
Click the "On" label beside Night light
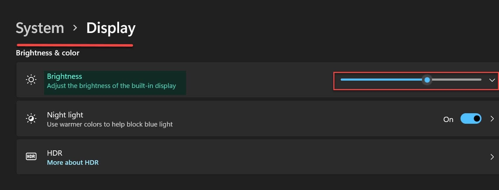(x=448, y=120)
